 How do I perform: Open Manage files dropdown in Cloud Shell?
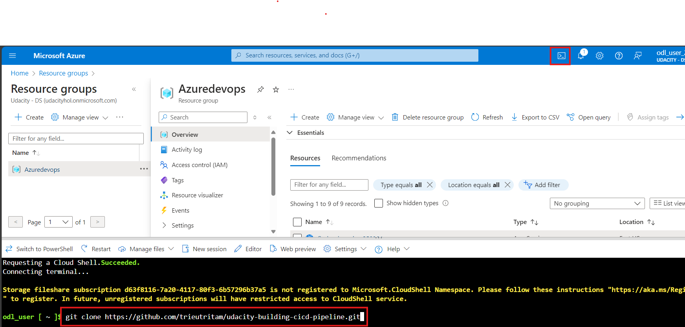146,249
